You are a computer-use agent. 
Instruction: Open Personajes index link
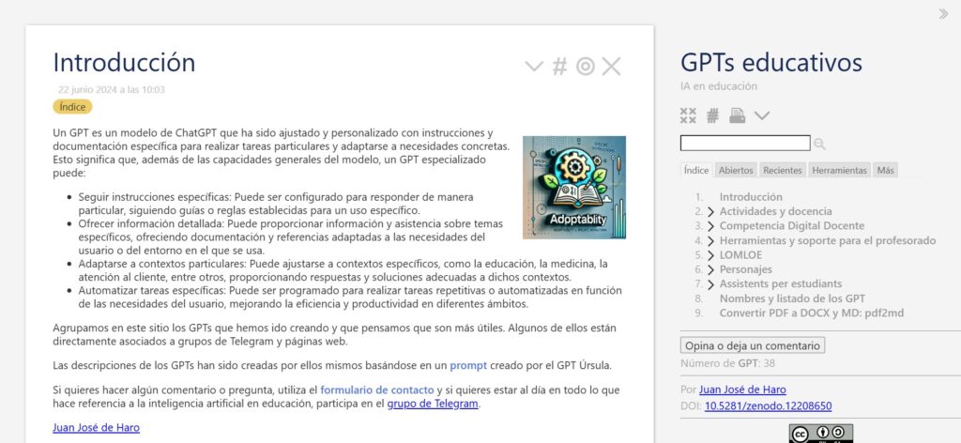[x=746, y=269]
